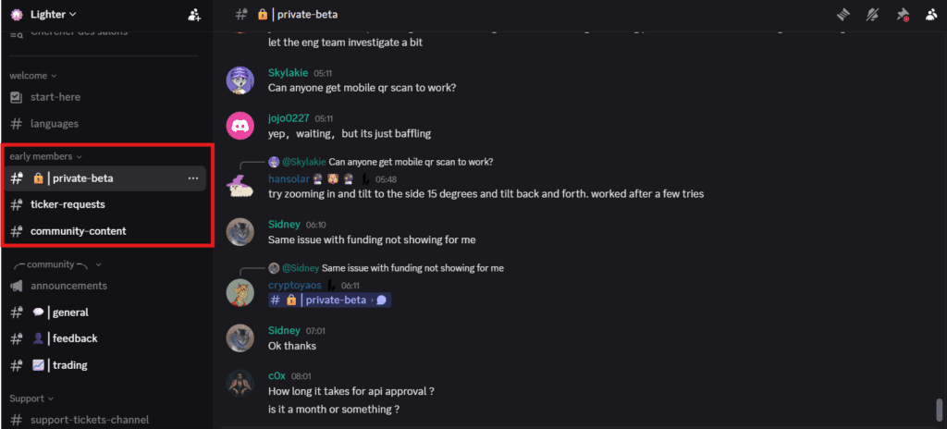Image resolution: width=947 pixels, height=429 pixels.
Task: Toggle notification mute bell icon
Action: coord(872,15)
